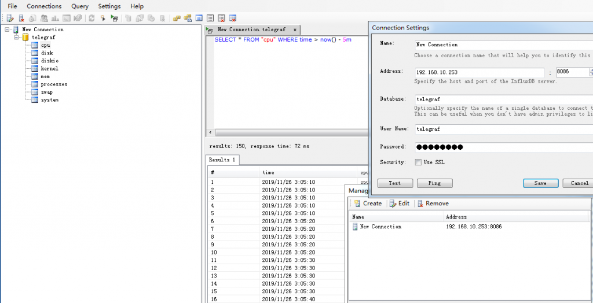Click the Save button
Screen dimensions: 593x303
[540, 183]
